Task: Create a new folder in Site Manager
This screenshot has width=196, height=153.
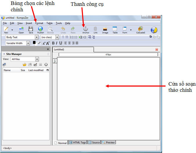Action: point(30,65)
